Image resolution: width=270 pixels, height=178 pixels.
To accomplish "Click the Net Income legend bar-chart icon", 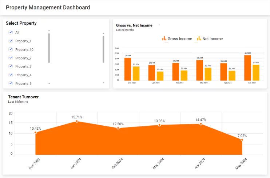I will point(199,39).
